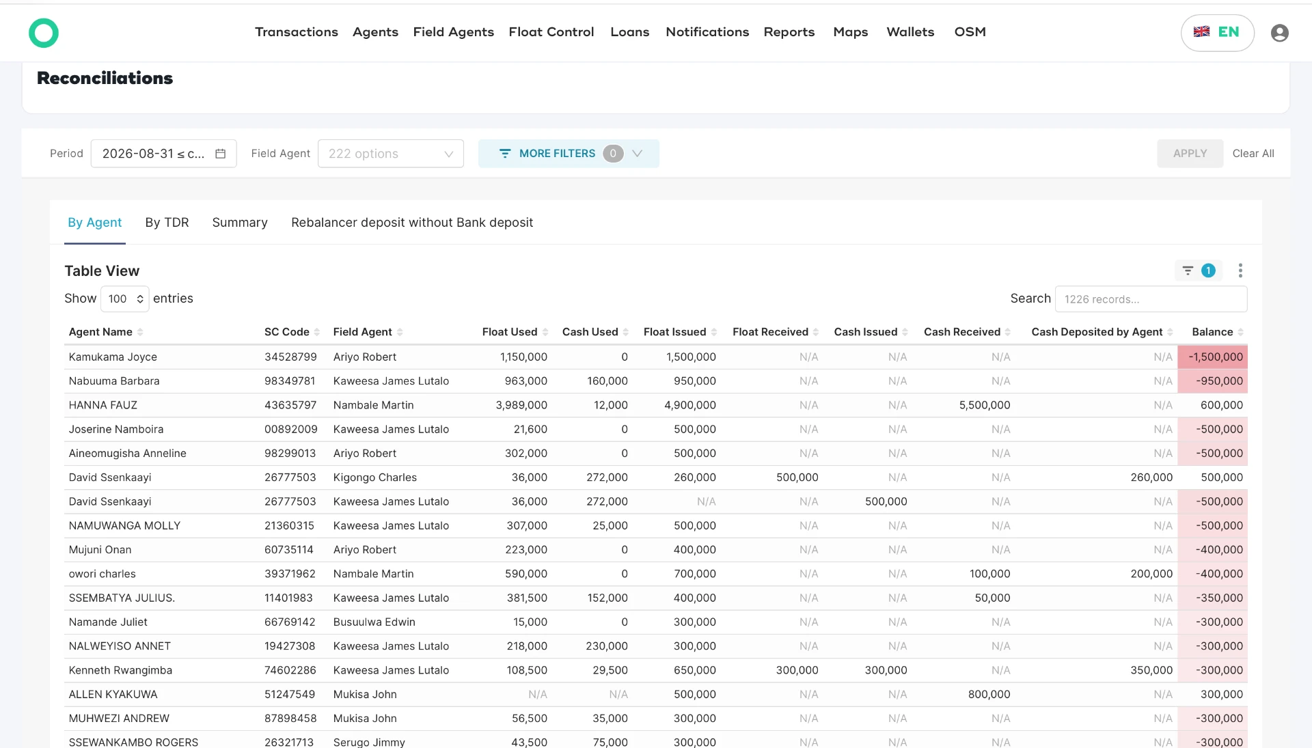Select NAMUWANGA MOLLY agent row
Image resolution: width=1312 pixels, height=748 pixels.
pos(124,526)
